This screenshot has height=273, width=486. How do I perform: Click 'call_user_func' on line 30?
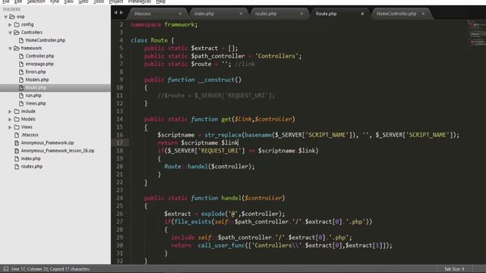pos(221,246)
